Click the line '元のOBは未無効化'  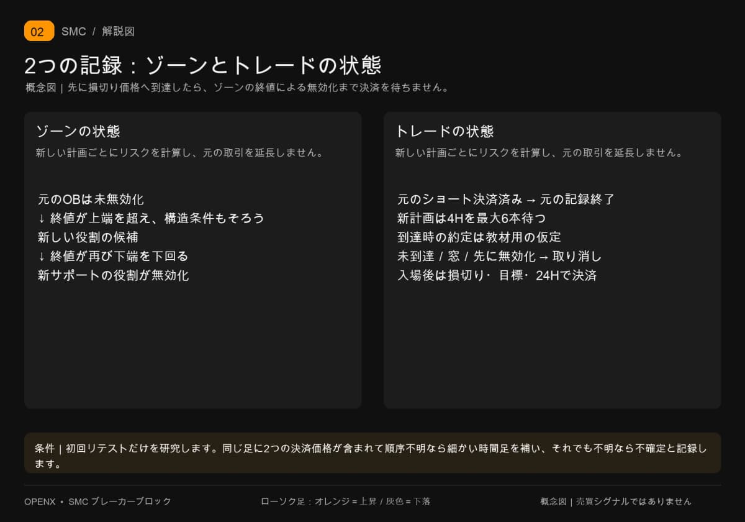(x=91, y=199)
